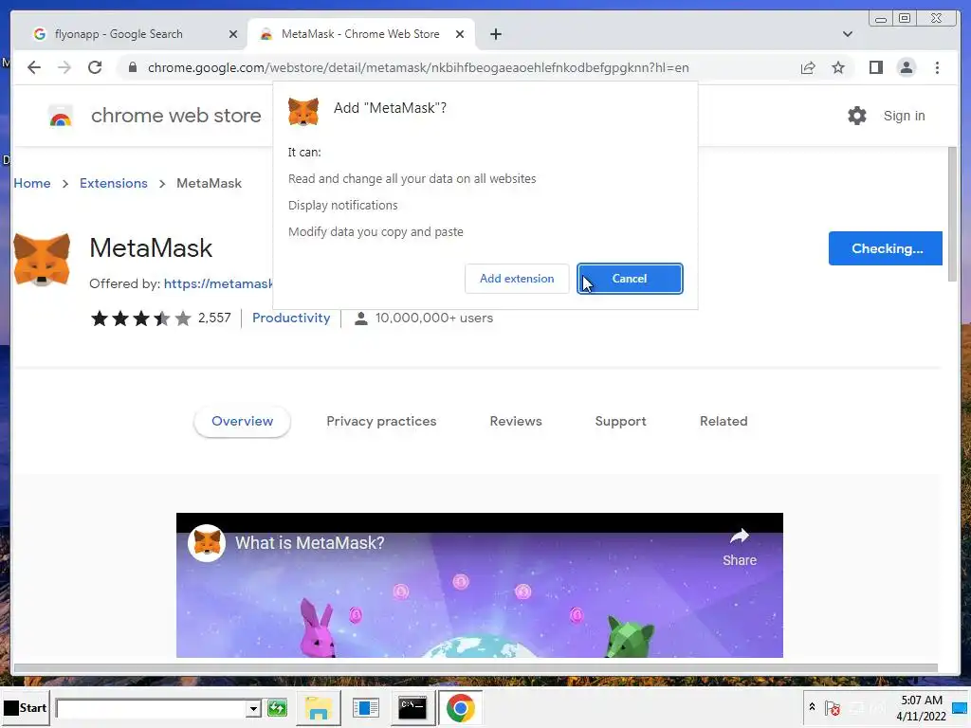The height and width of the screenshot is (728, 971).
Task: Click 'Read and change all your data' text
Action: click(412, 179)
